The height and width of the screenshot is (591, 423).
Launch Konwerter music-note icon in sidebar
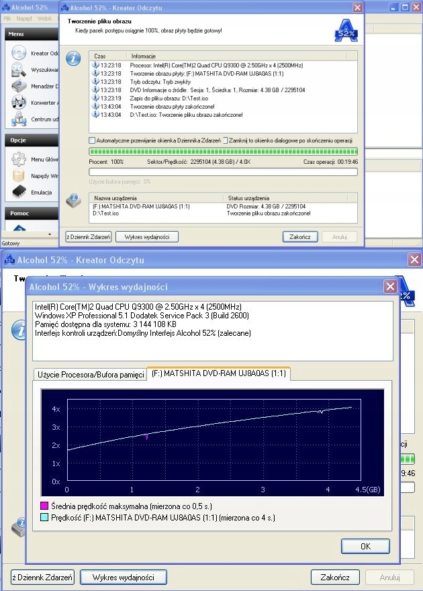(18, 102)
